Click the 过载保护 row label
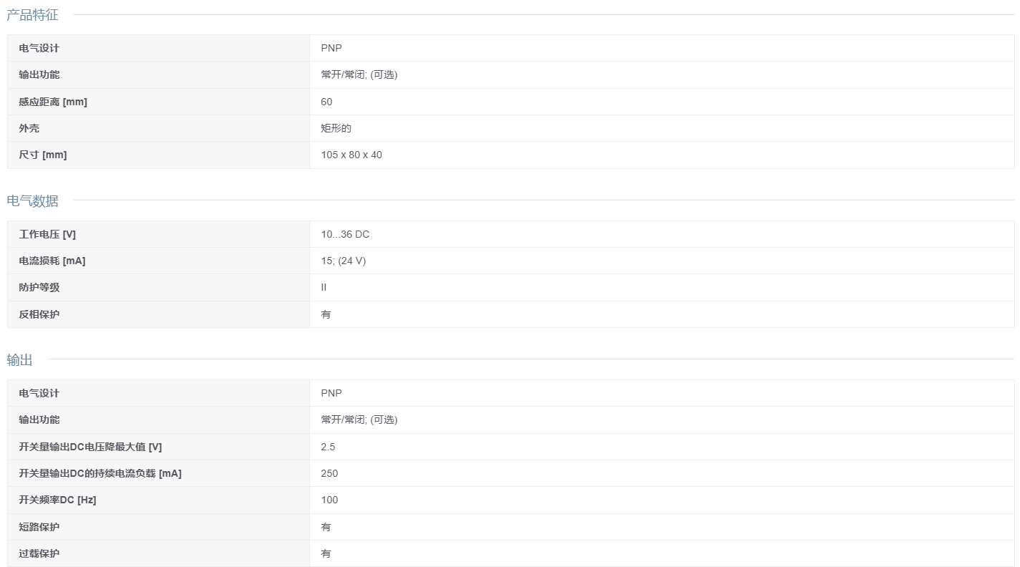This screenshot has height=567, width=1020. click(39, 553)
